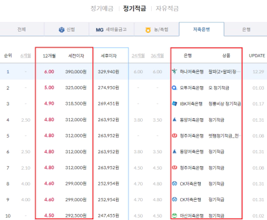Click the 오투저축은행 blue logo icon
Image resolution: width=267 pixels, height=220 pixels.
174,88
